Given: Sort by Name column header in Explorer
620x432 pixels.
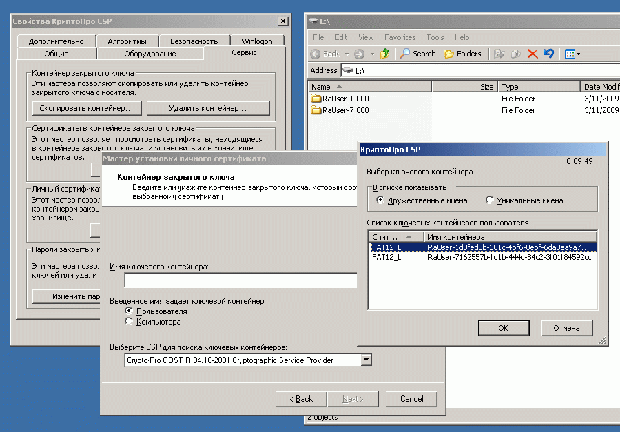Looking at the screenshot, I should pyautogui.click(x=369, y=87).
